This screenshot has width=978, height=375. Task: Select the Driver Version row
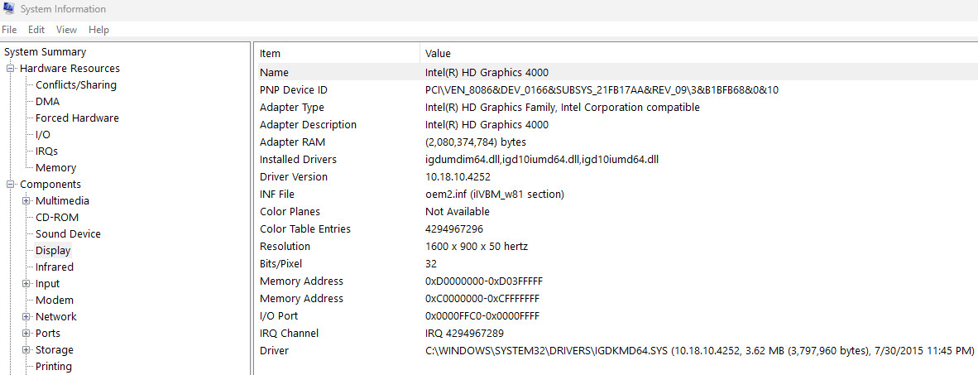click(616, 177)
